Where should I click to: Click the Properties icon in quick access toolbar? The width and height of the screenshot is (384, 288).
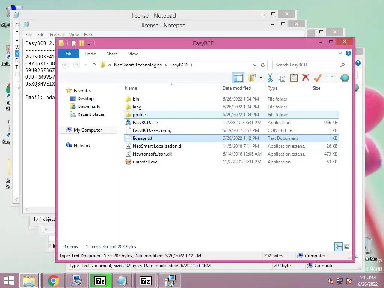tap(73, 43)
